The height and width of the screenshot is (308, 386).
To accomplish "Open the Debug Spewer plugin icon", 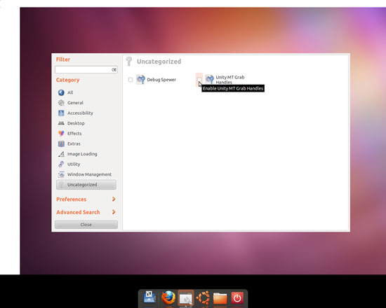I will point(140,80).
